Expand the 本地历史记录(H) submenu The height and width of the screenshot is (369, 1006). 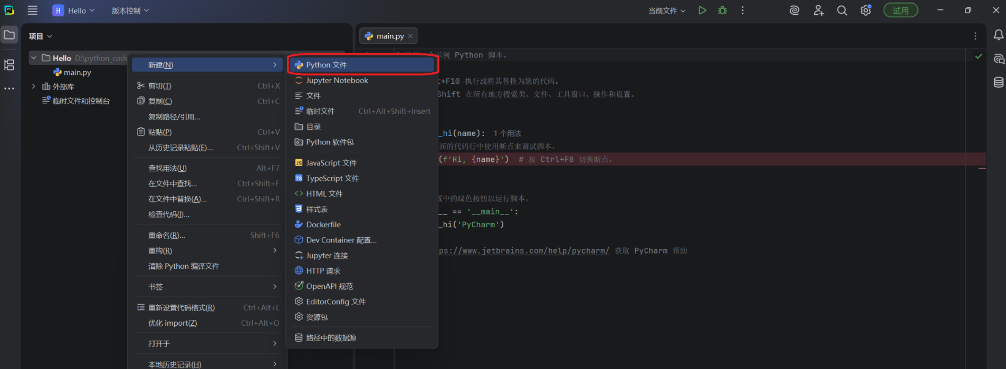[207, 364]
